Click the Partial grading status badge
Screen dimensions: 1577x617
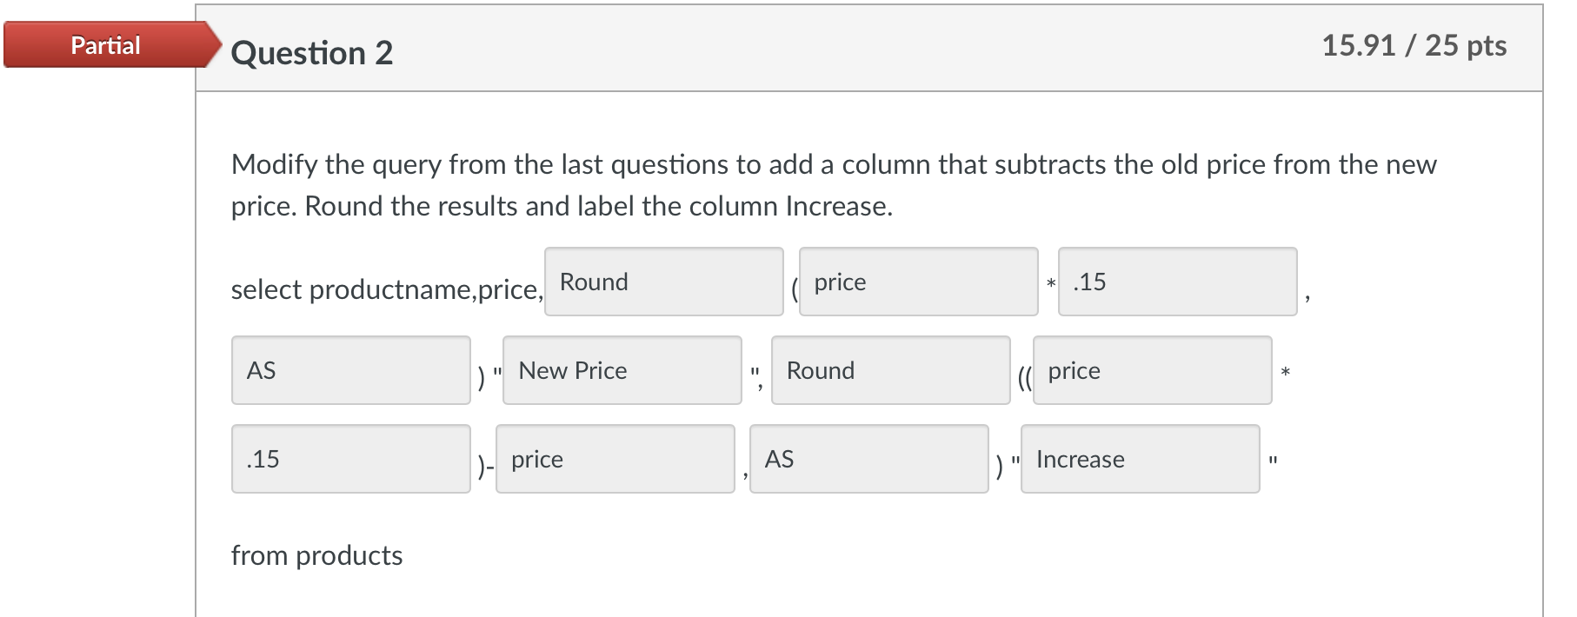click(x=103, y=45)
